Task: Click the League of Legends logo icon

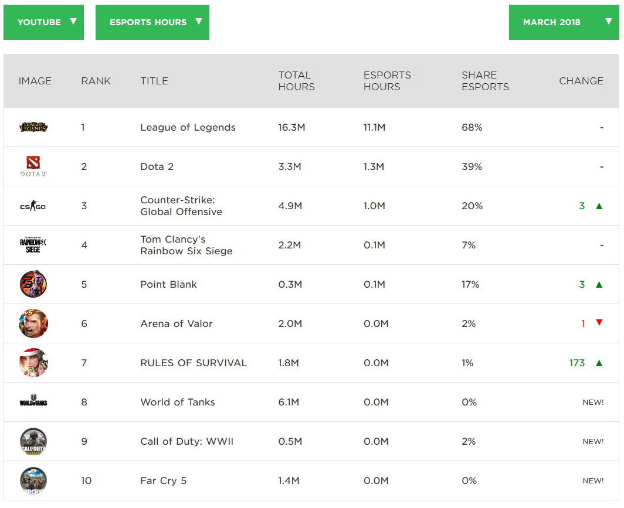Action: point(33,127)
